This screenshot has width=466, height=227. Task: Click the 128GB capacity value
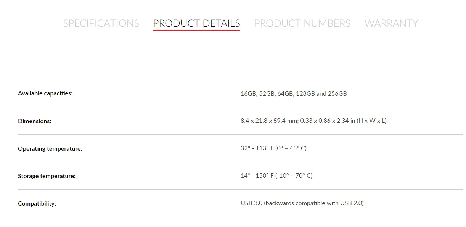tap(305, 93)
